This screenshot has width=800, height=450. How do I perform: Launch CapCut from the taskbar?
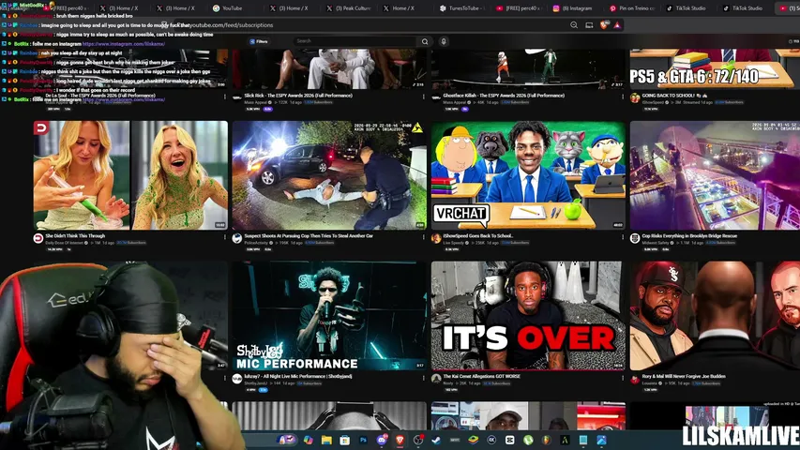509,440
